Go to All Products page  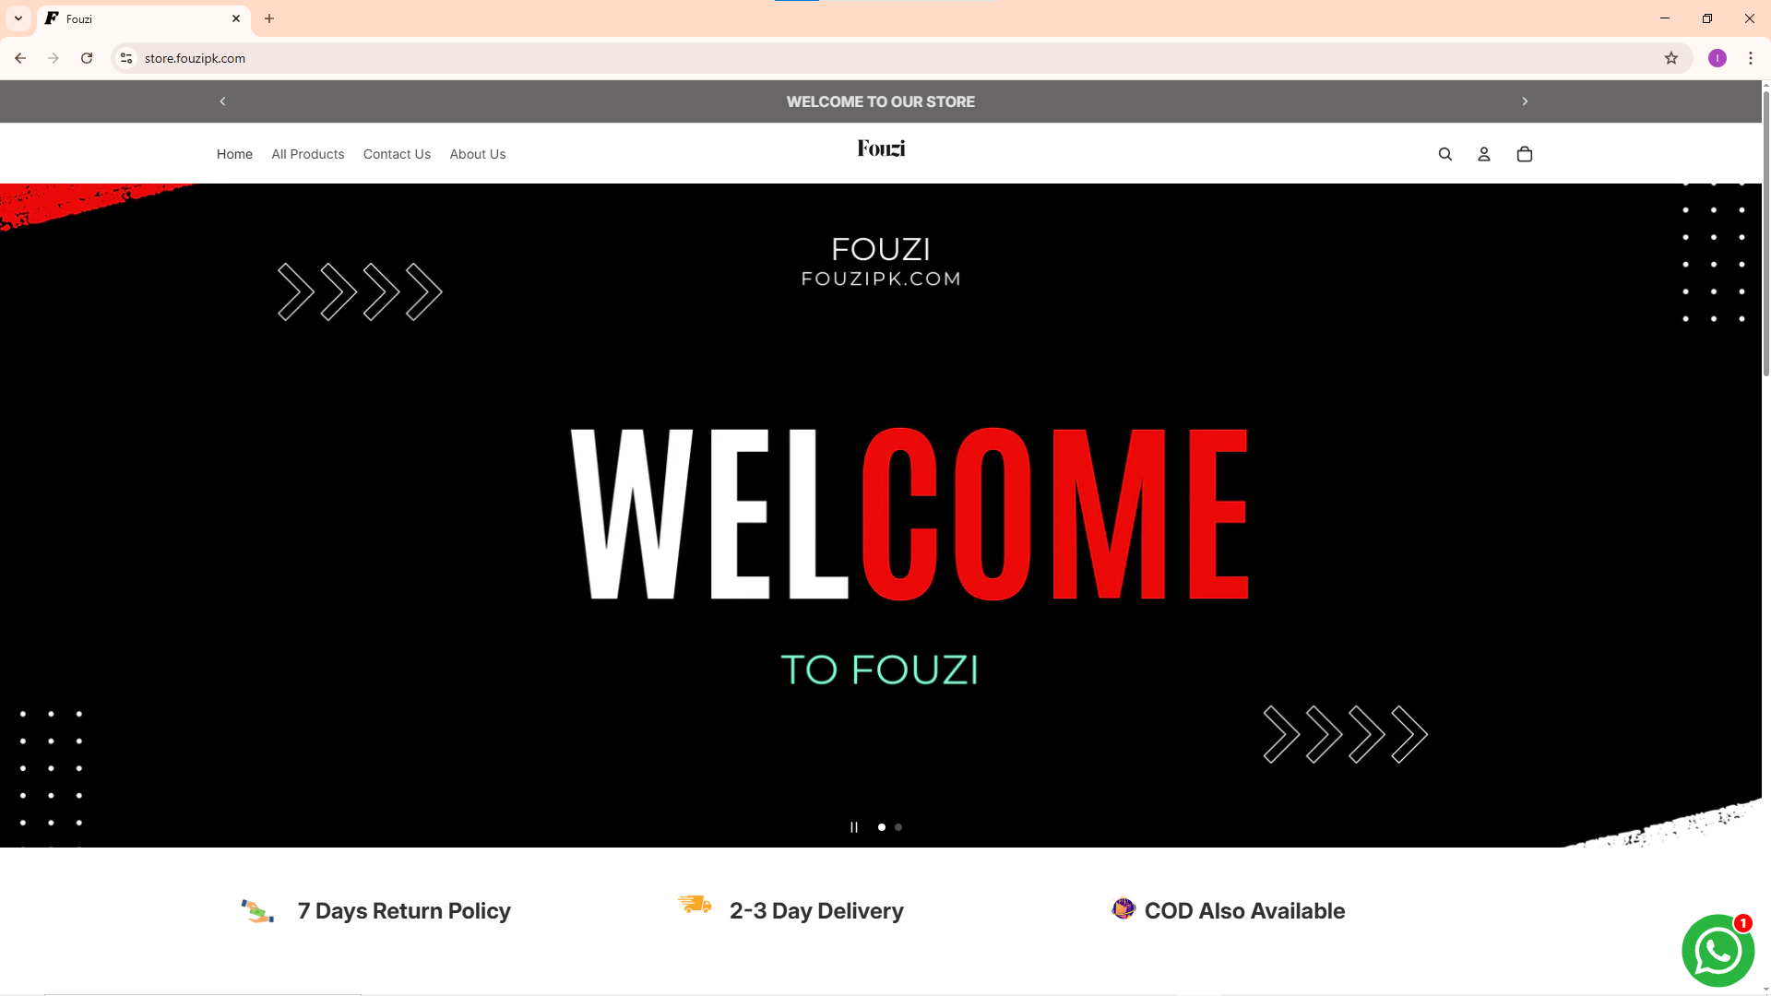coord(308,154)
